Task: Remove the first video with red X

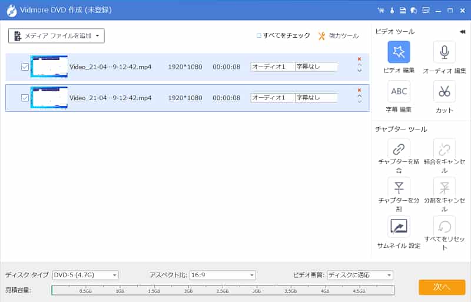Action: pyautogui.click(x=359, y=59)
